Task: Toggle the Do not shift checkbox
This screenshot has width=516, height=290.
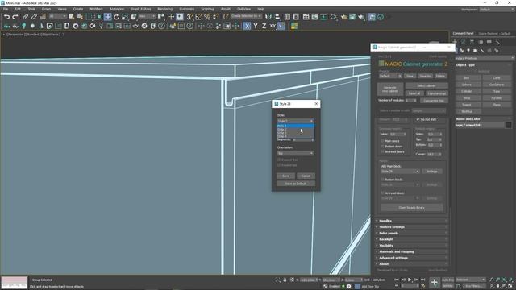Action: coord(418,119)
